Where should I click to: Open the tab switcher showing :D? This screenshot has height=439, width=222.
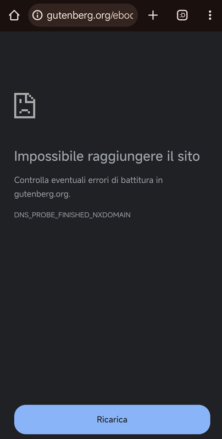[x=182, y=15]
